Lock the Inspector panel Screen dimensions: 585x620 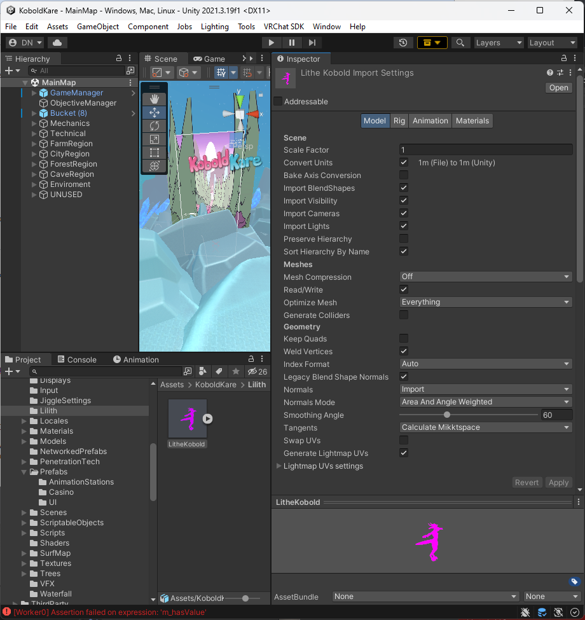pos(563,58)
